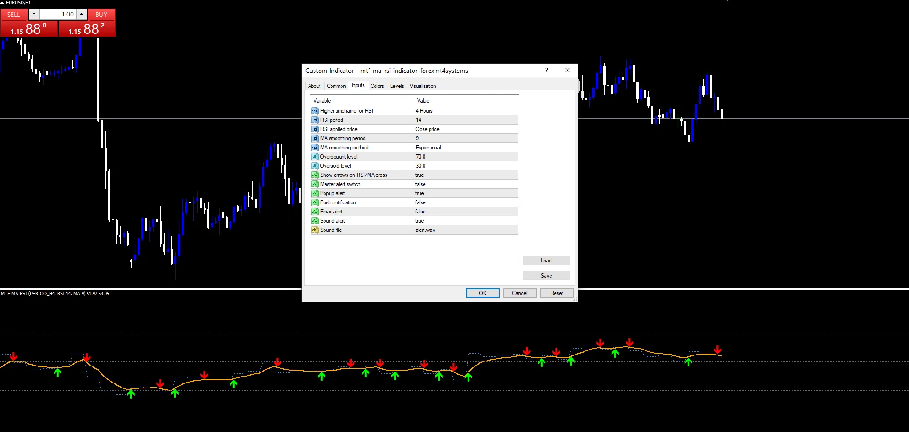Click the icon beside Overbought level
Image resolution: width=909 pixels, height=432 pixels.
314,157
